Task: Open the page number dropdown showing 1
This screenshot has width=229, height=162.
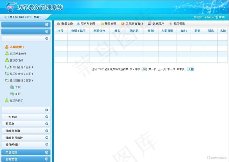Action: point(191,70)
